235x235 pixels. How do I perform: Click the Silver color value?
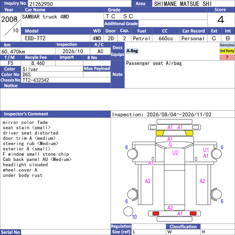(x=30, y=69)
